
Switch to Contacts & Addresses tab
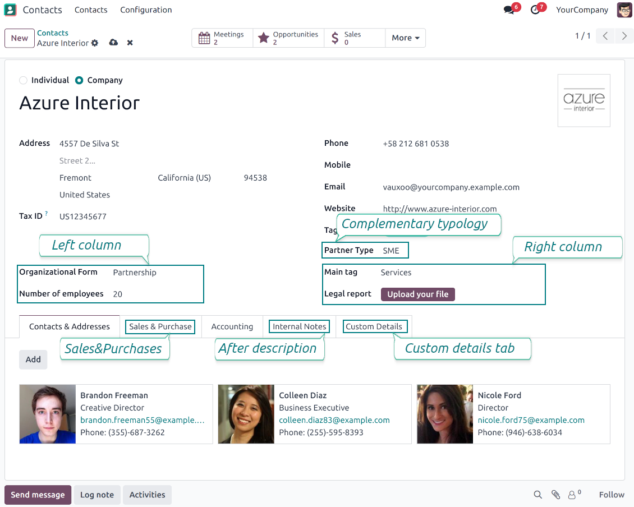coord(70,326)
